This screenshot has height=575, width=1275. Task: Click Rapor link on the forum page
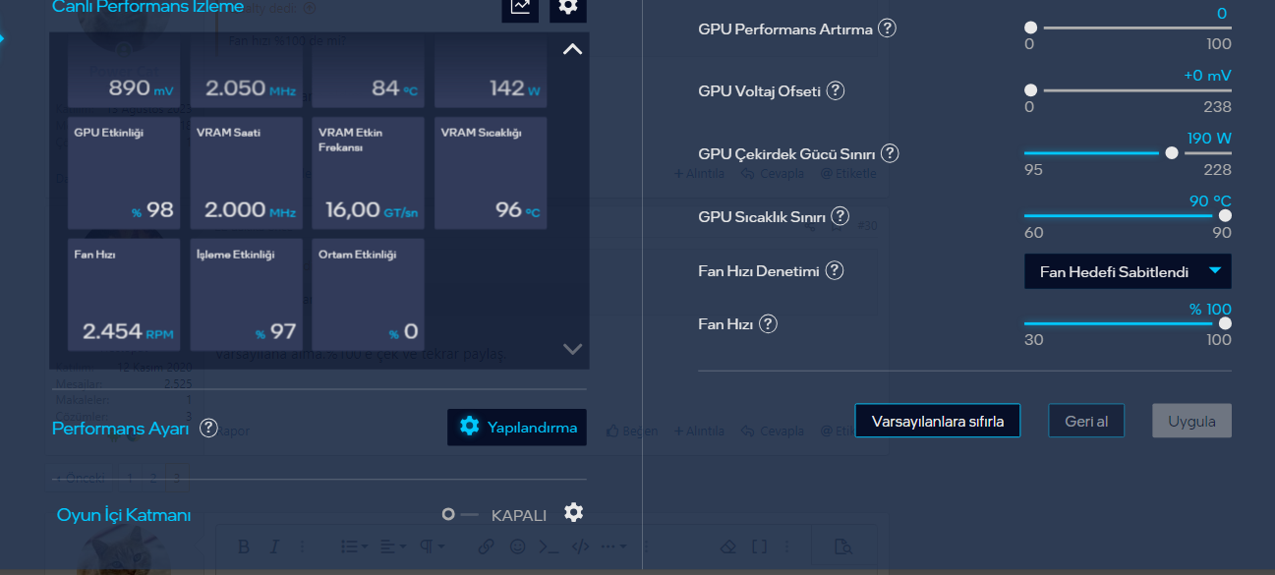232,431
